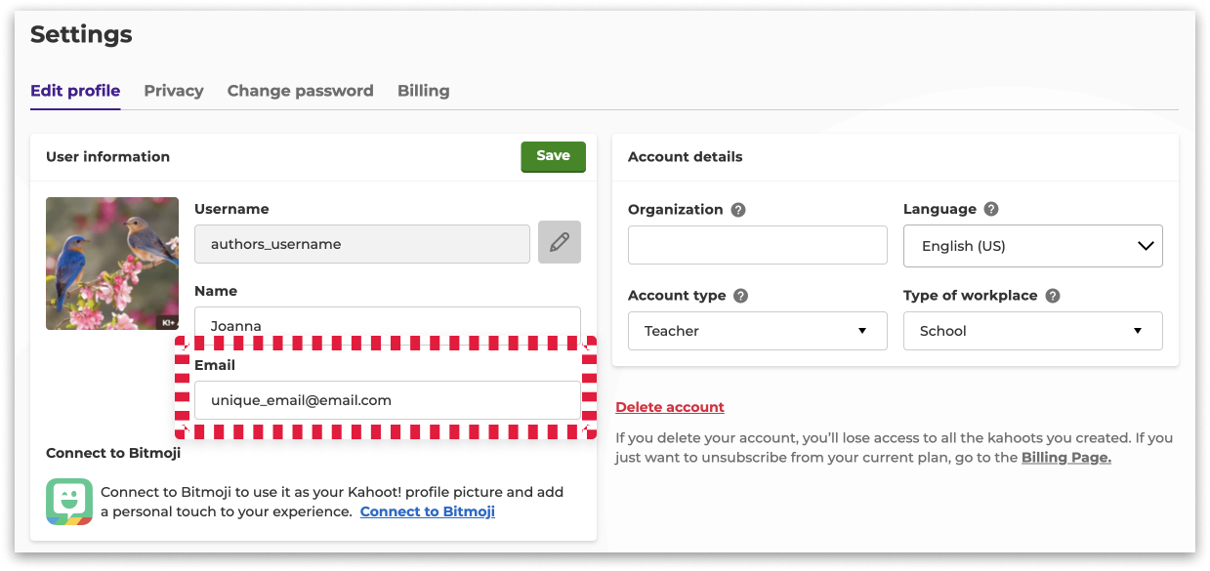Click the Delete account link
This screenshot has width=1210, height=571.
point(670,407)
